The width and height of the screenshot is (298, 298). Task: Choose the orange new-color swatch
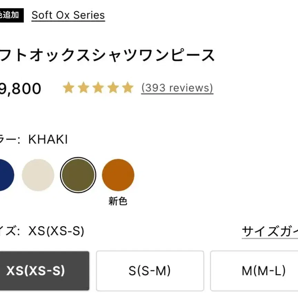click(118, 175)
